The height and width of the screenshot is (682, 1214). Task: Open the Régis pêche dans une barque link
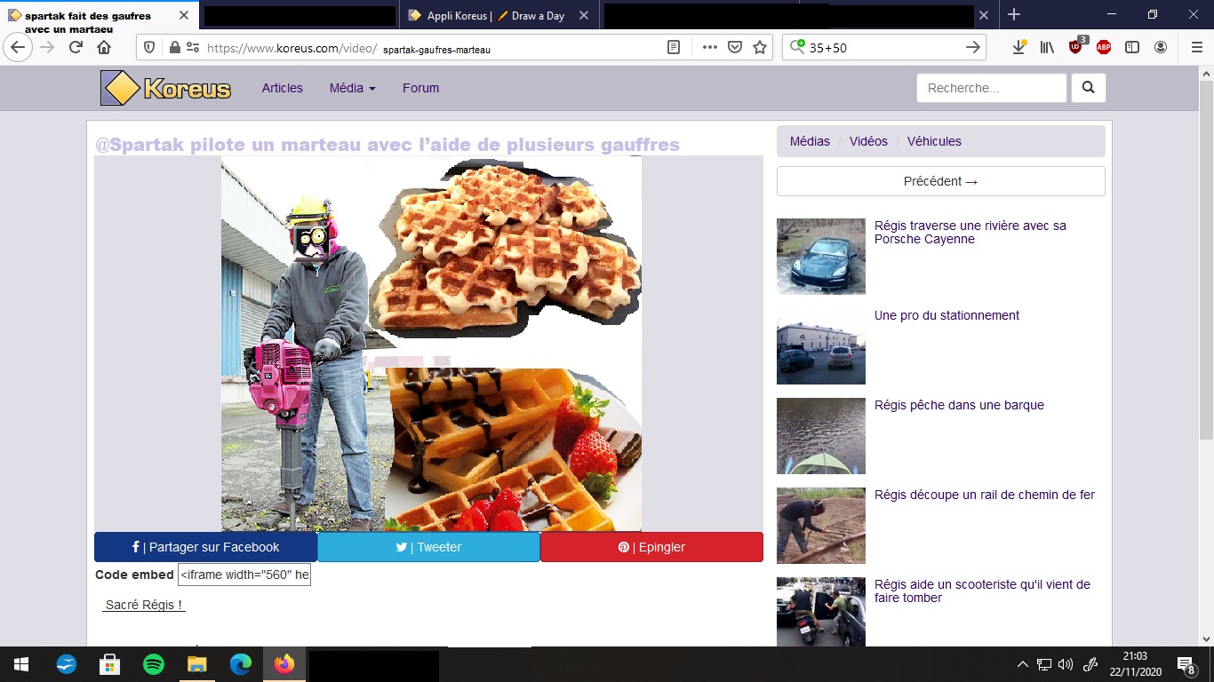[959, 405]
